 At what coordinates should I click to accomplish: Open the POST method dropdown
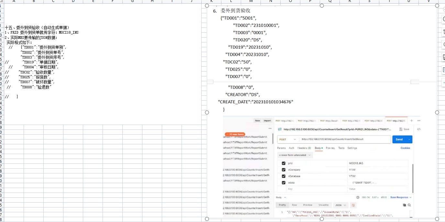286,139
